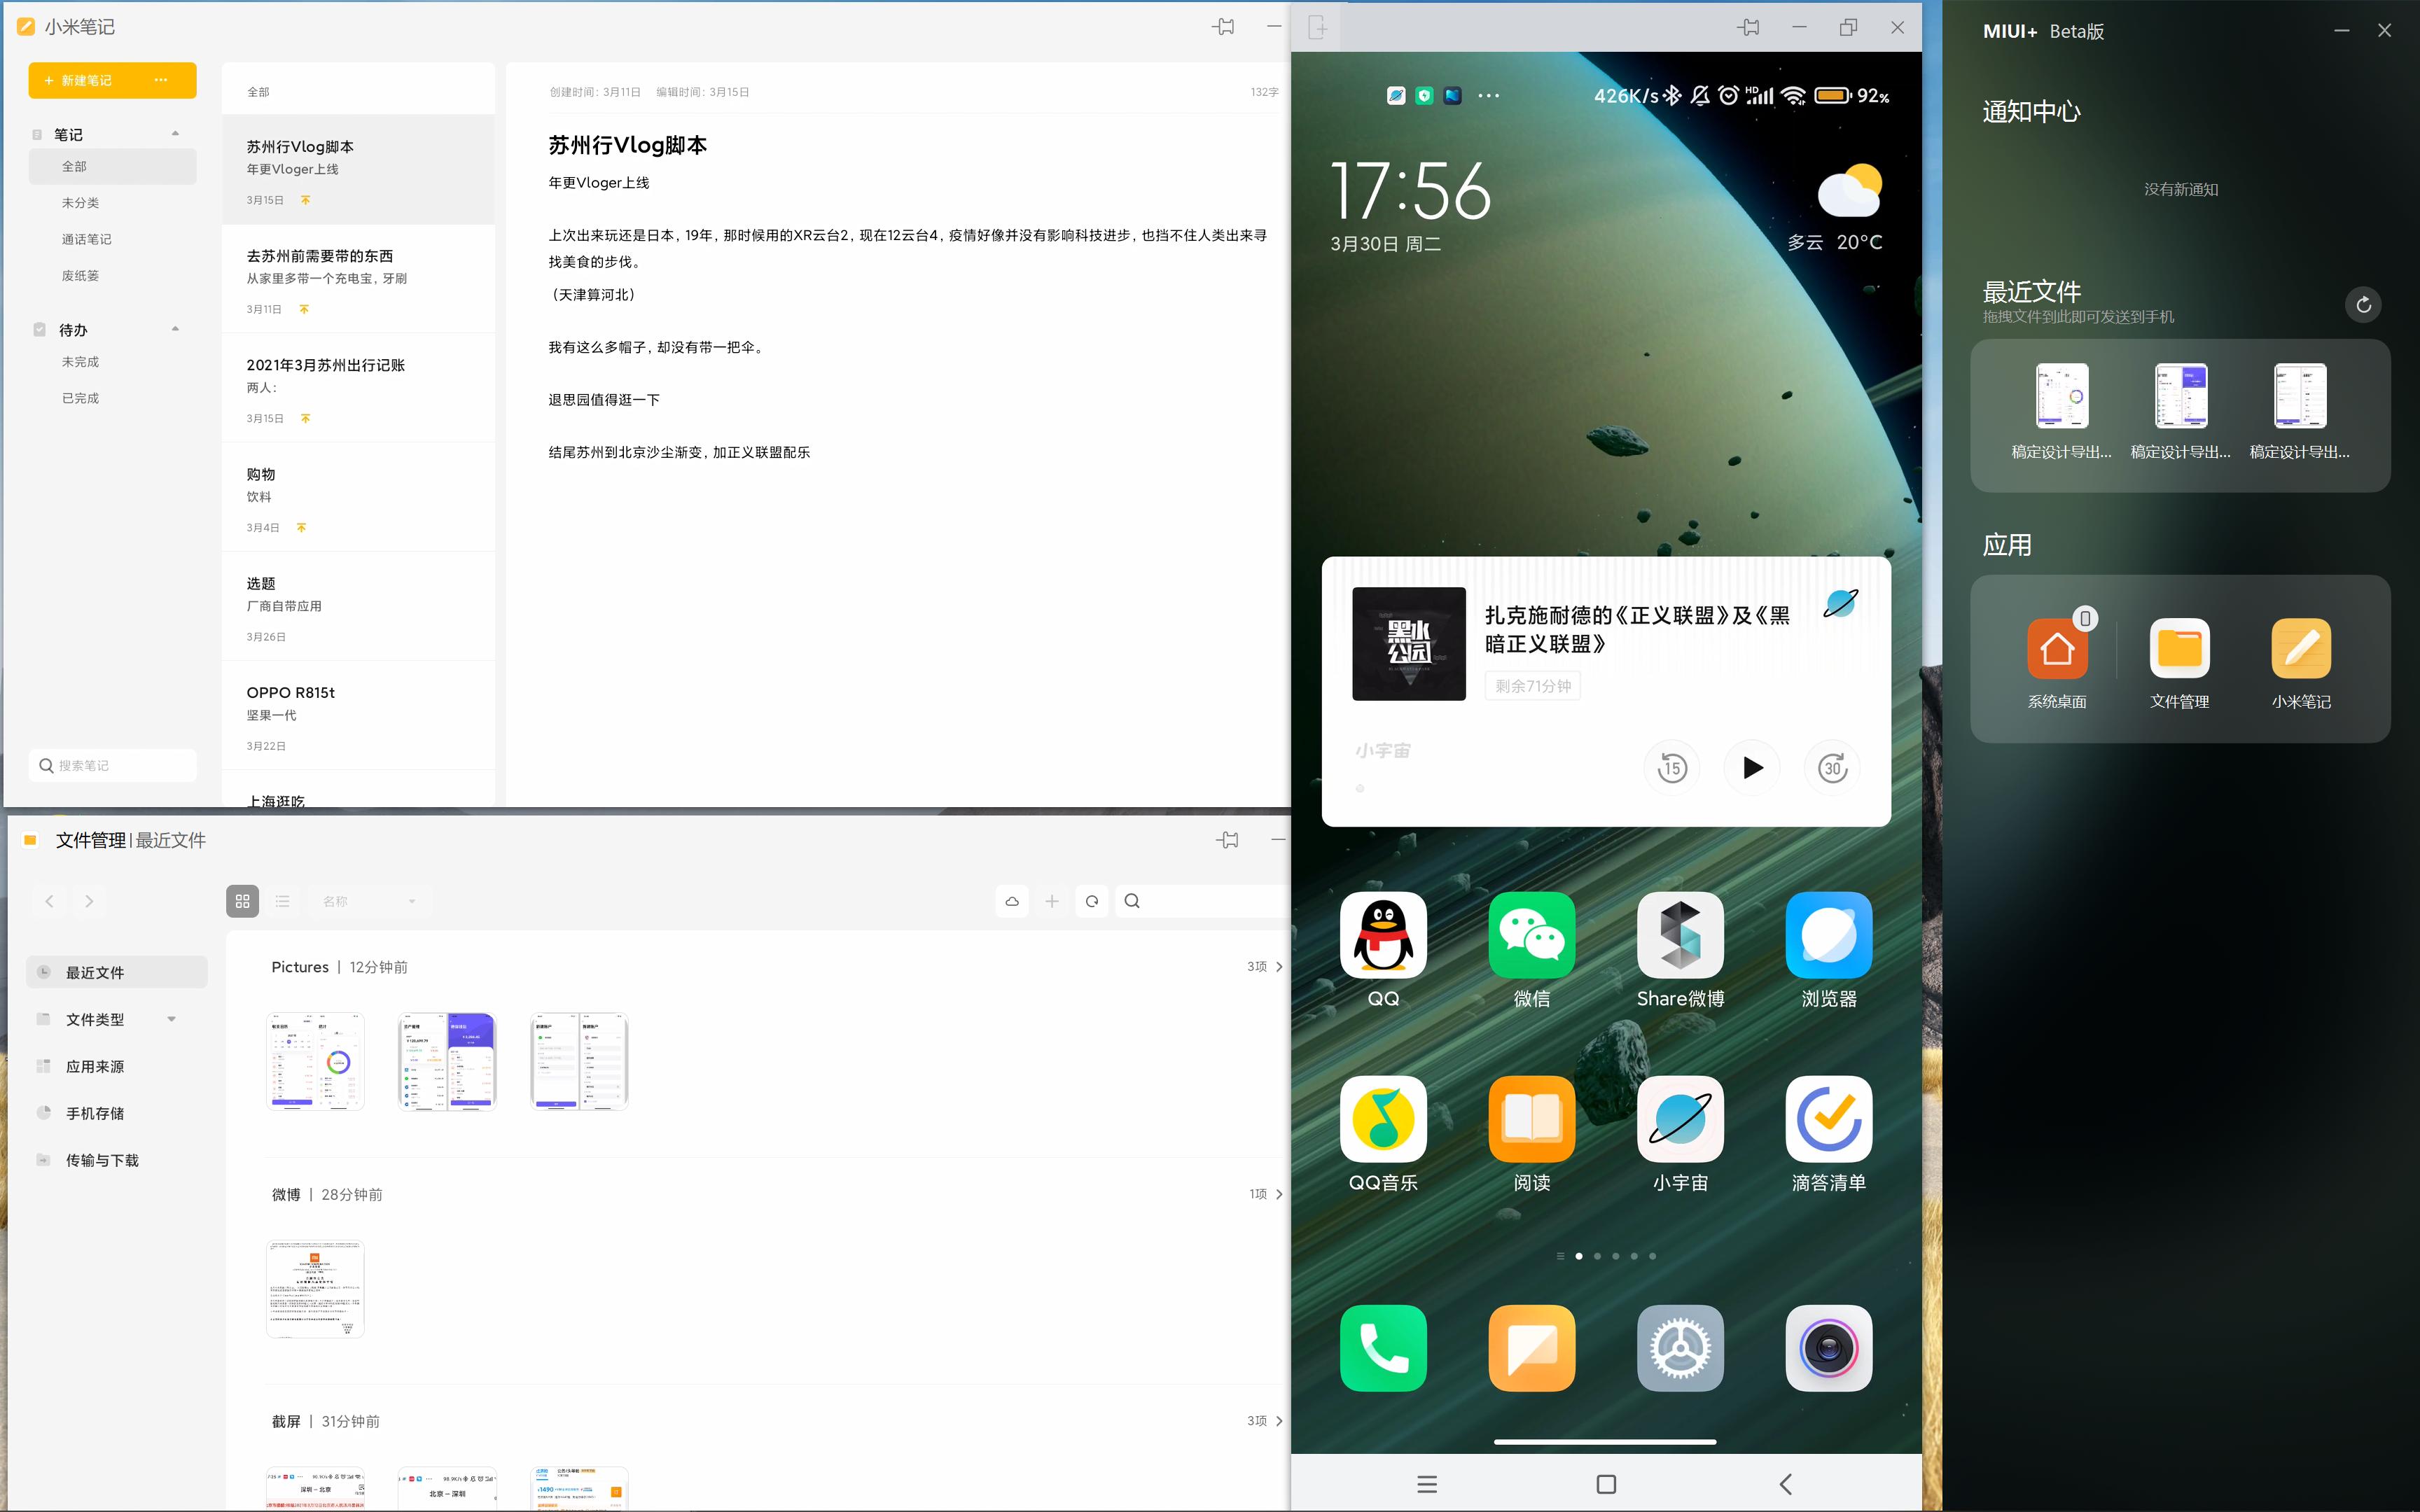Screen dimensions: 2420x1512
Task: Collapse the 笔记 section in Mi Notes sidebar
Action: click(175, 133)
